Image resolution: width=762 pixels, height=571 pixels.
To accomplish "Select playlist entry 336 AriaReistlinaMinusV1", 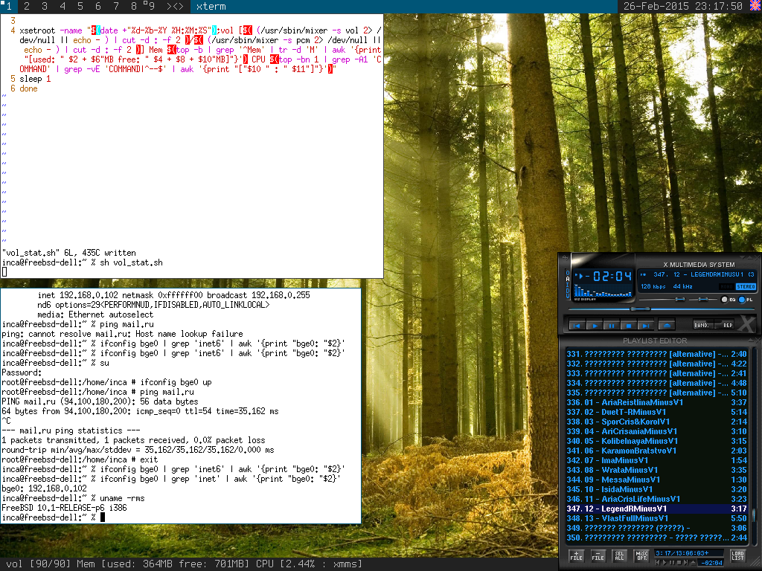I will tap(656, 402).
